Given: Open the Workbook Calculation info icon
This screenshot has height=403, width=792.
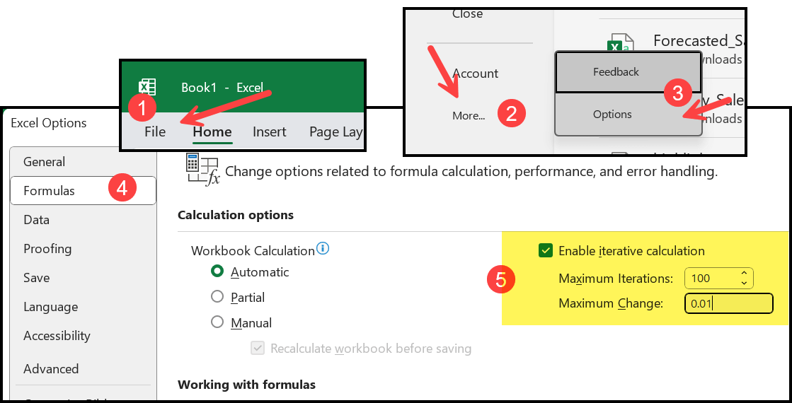Looking at the screenshot, I should point(323,248).
